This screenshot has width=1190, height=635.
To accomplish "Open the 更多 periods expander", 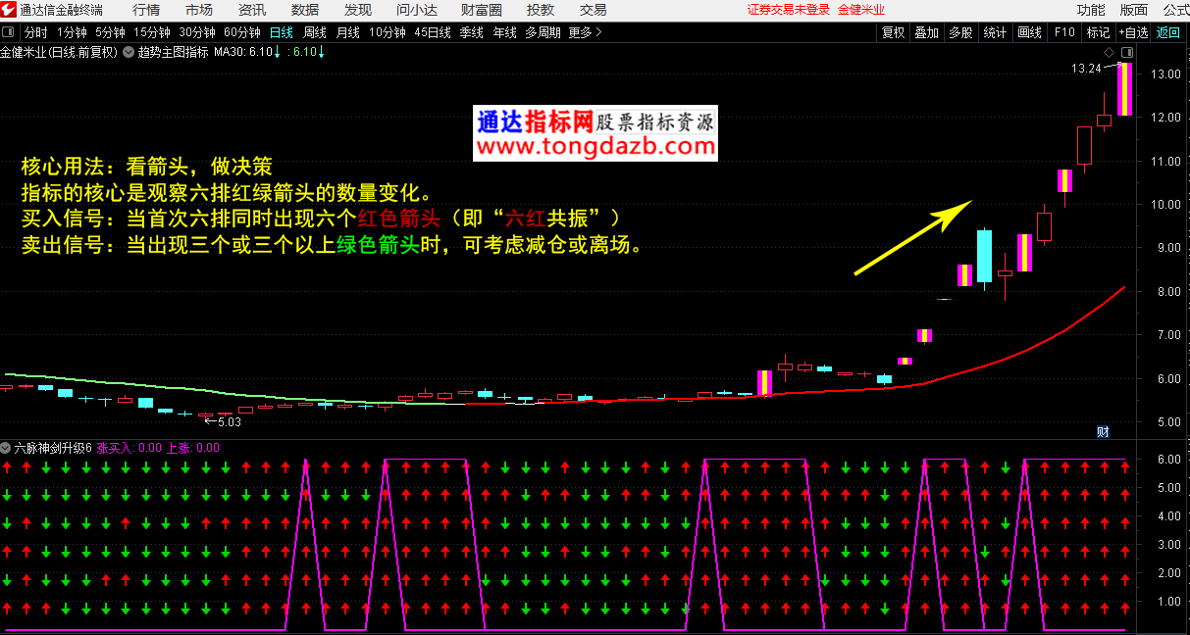I will point(585,32).
